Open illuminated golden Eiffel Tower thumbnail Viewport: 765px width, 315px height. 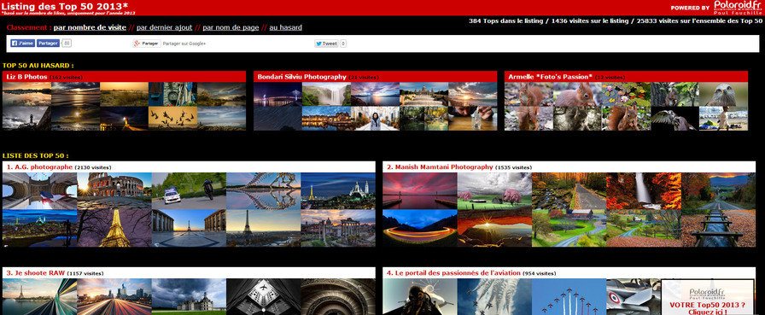114,228
